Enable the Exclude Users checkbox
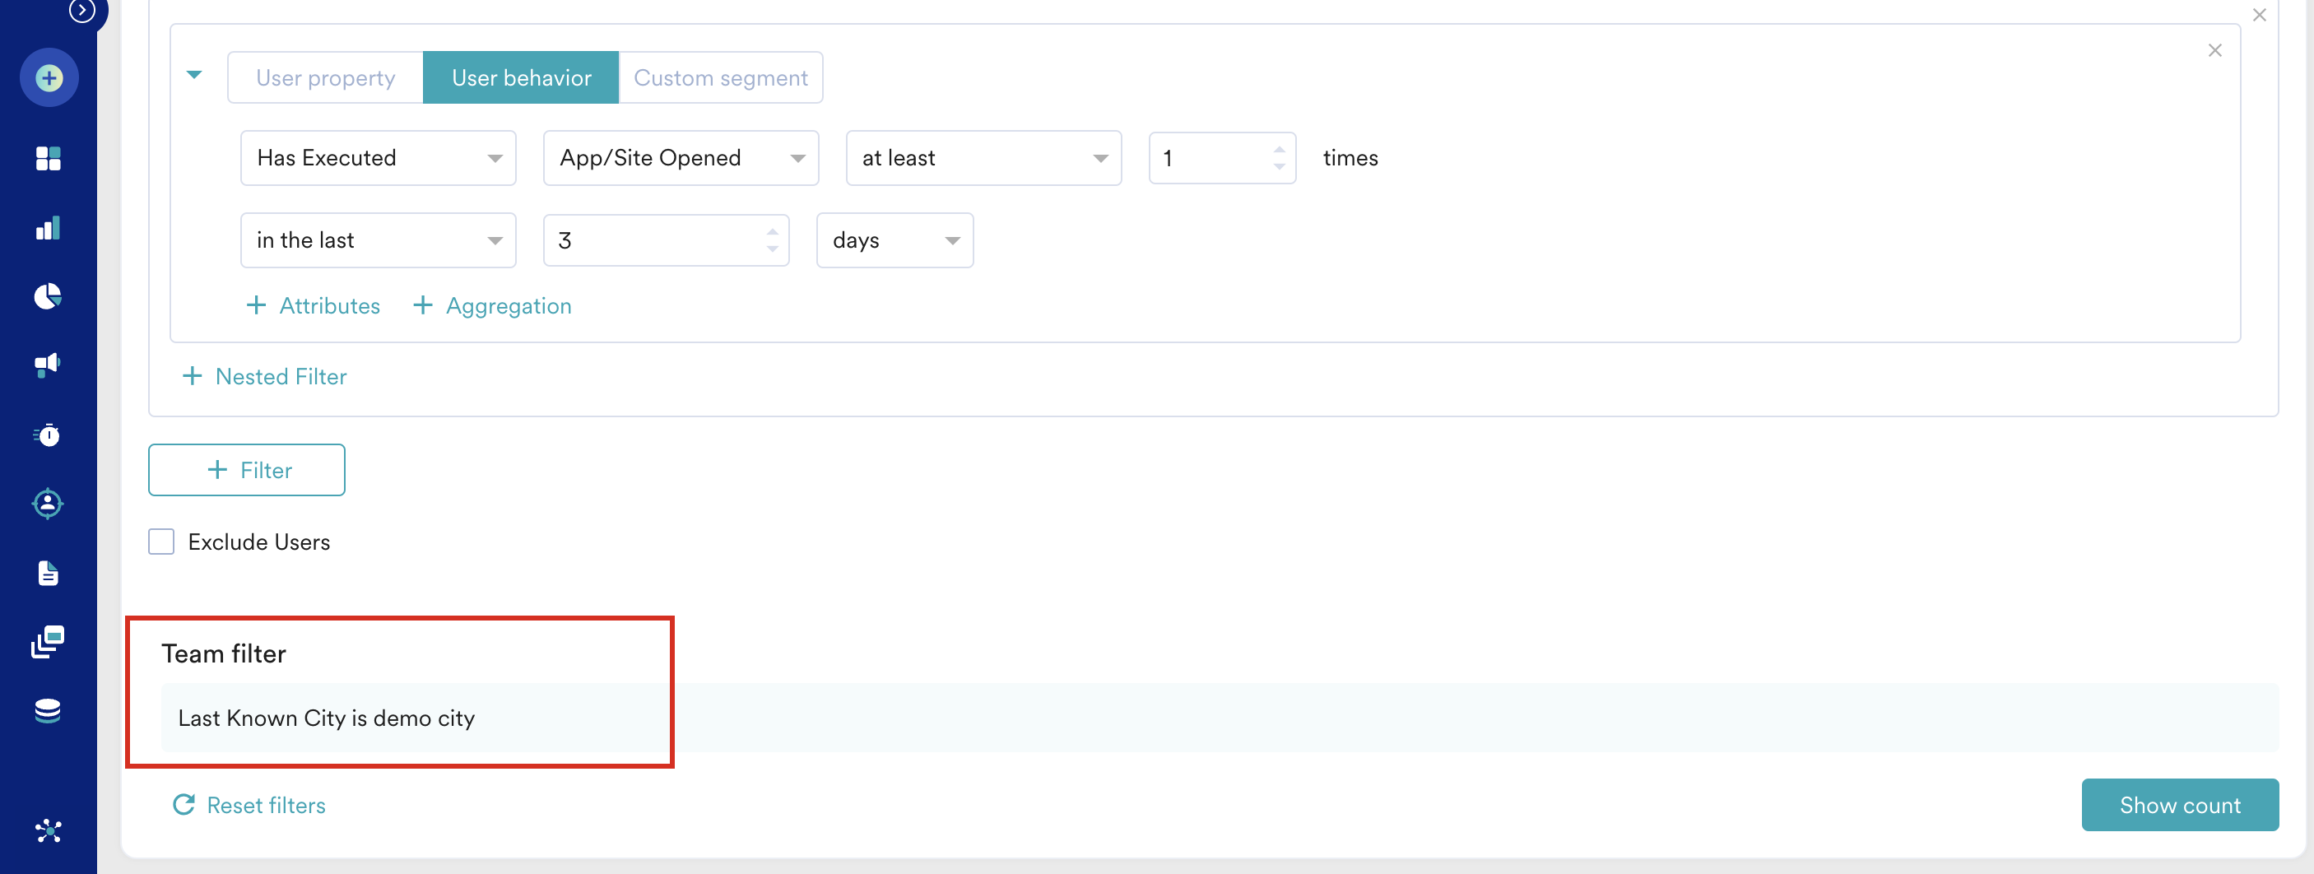2314x874 pixels. point(161,542)
